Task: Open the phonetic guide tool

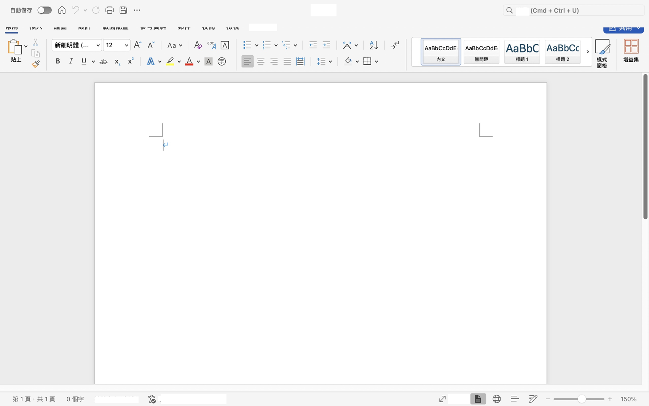Action: pyautogui.click(x=211, y=45)
